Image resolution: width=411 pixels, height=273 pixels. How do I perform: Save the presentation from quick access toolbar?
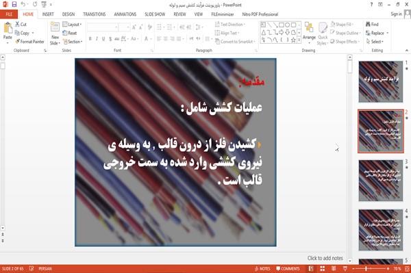pos(14,5)
